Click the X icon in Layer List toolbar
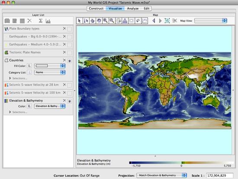 29,21
